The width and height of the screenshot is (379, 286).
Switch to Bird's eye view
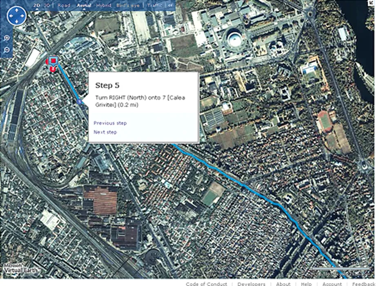pyautogui.click(x=128, y=5)
